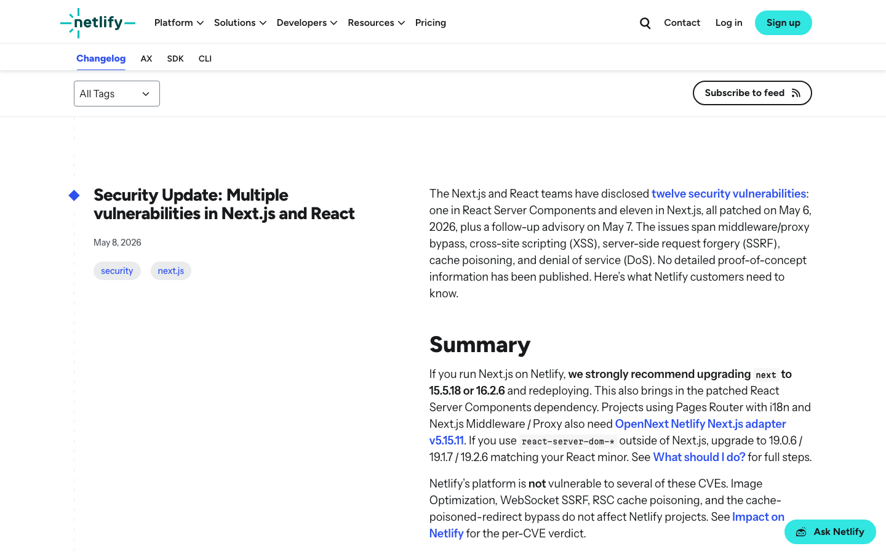Click Subscribe to feed button
Viewport: 886px width, 554px height.
752,93
